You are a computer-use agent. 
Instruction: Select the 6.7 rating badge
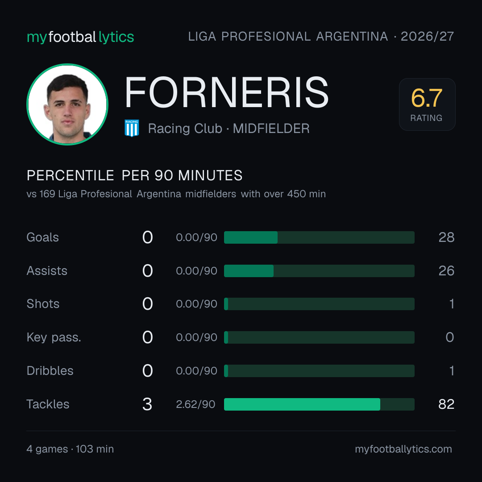tap(427, 104)
